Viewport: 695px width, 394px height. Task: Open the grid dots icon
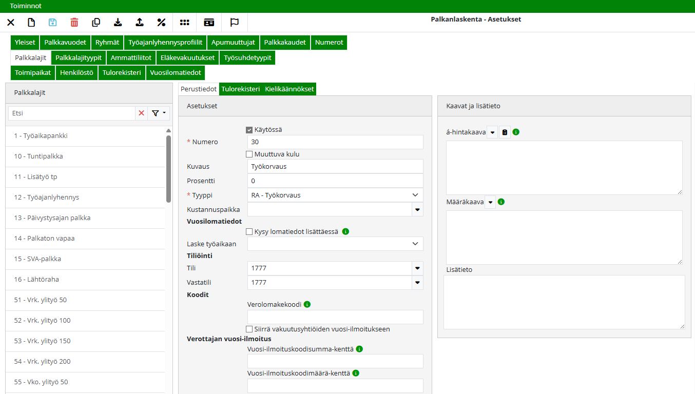coord(184,23)
